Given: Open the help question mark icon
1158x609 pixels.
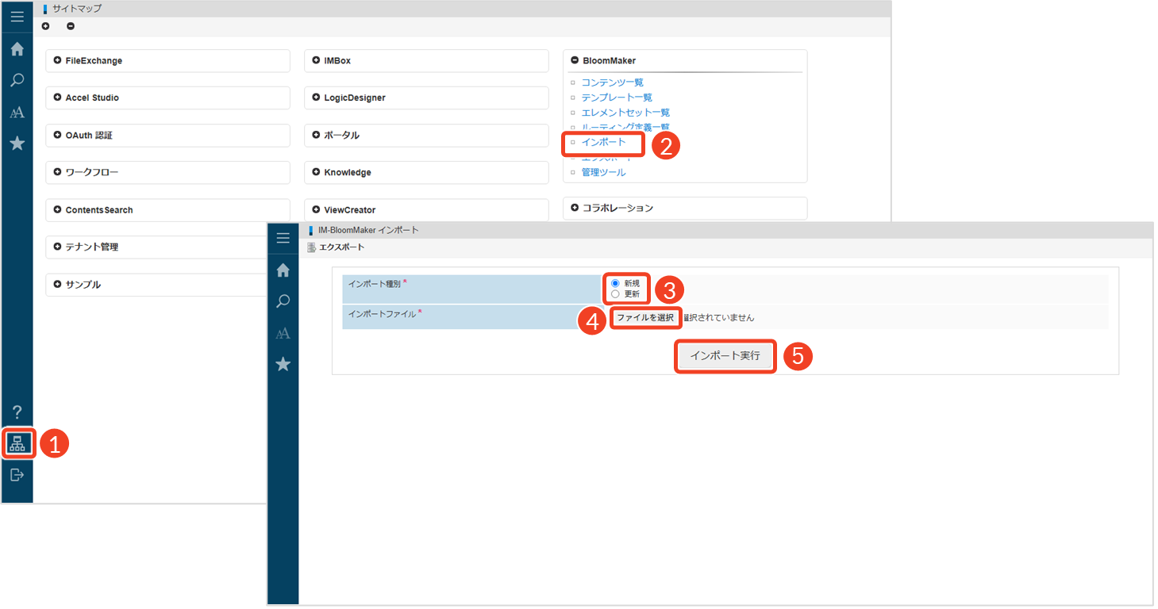Looking at the screenshot, I should pos(17,412).
